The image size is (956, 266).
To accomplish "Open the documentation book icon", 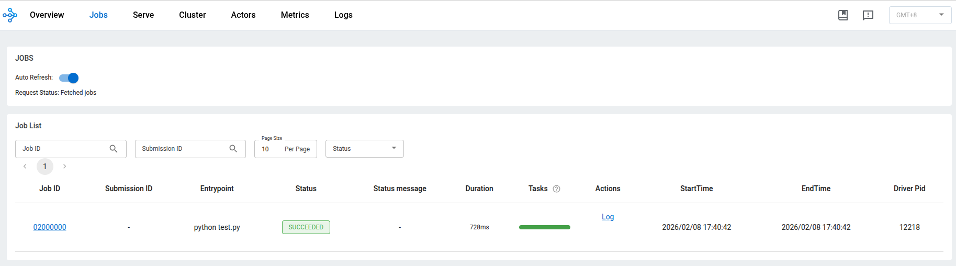I will [x=842, y=15].
